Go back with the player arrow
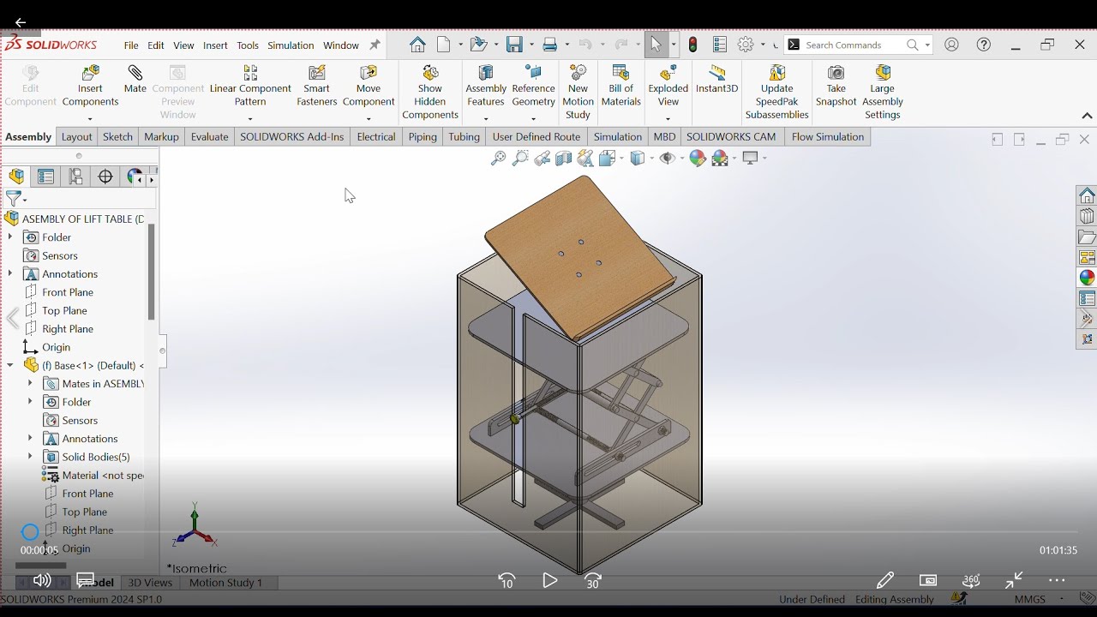 [21, 22]
